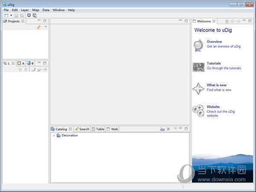256x192 pixels.
Task: Open the Layer menu
Action: 25,10
